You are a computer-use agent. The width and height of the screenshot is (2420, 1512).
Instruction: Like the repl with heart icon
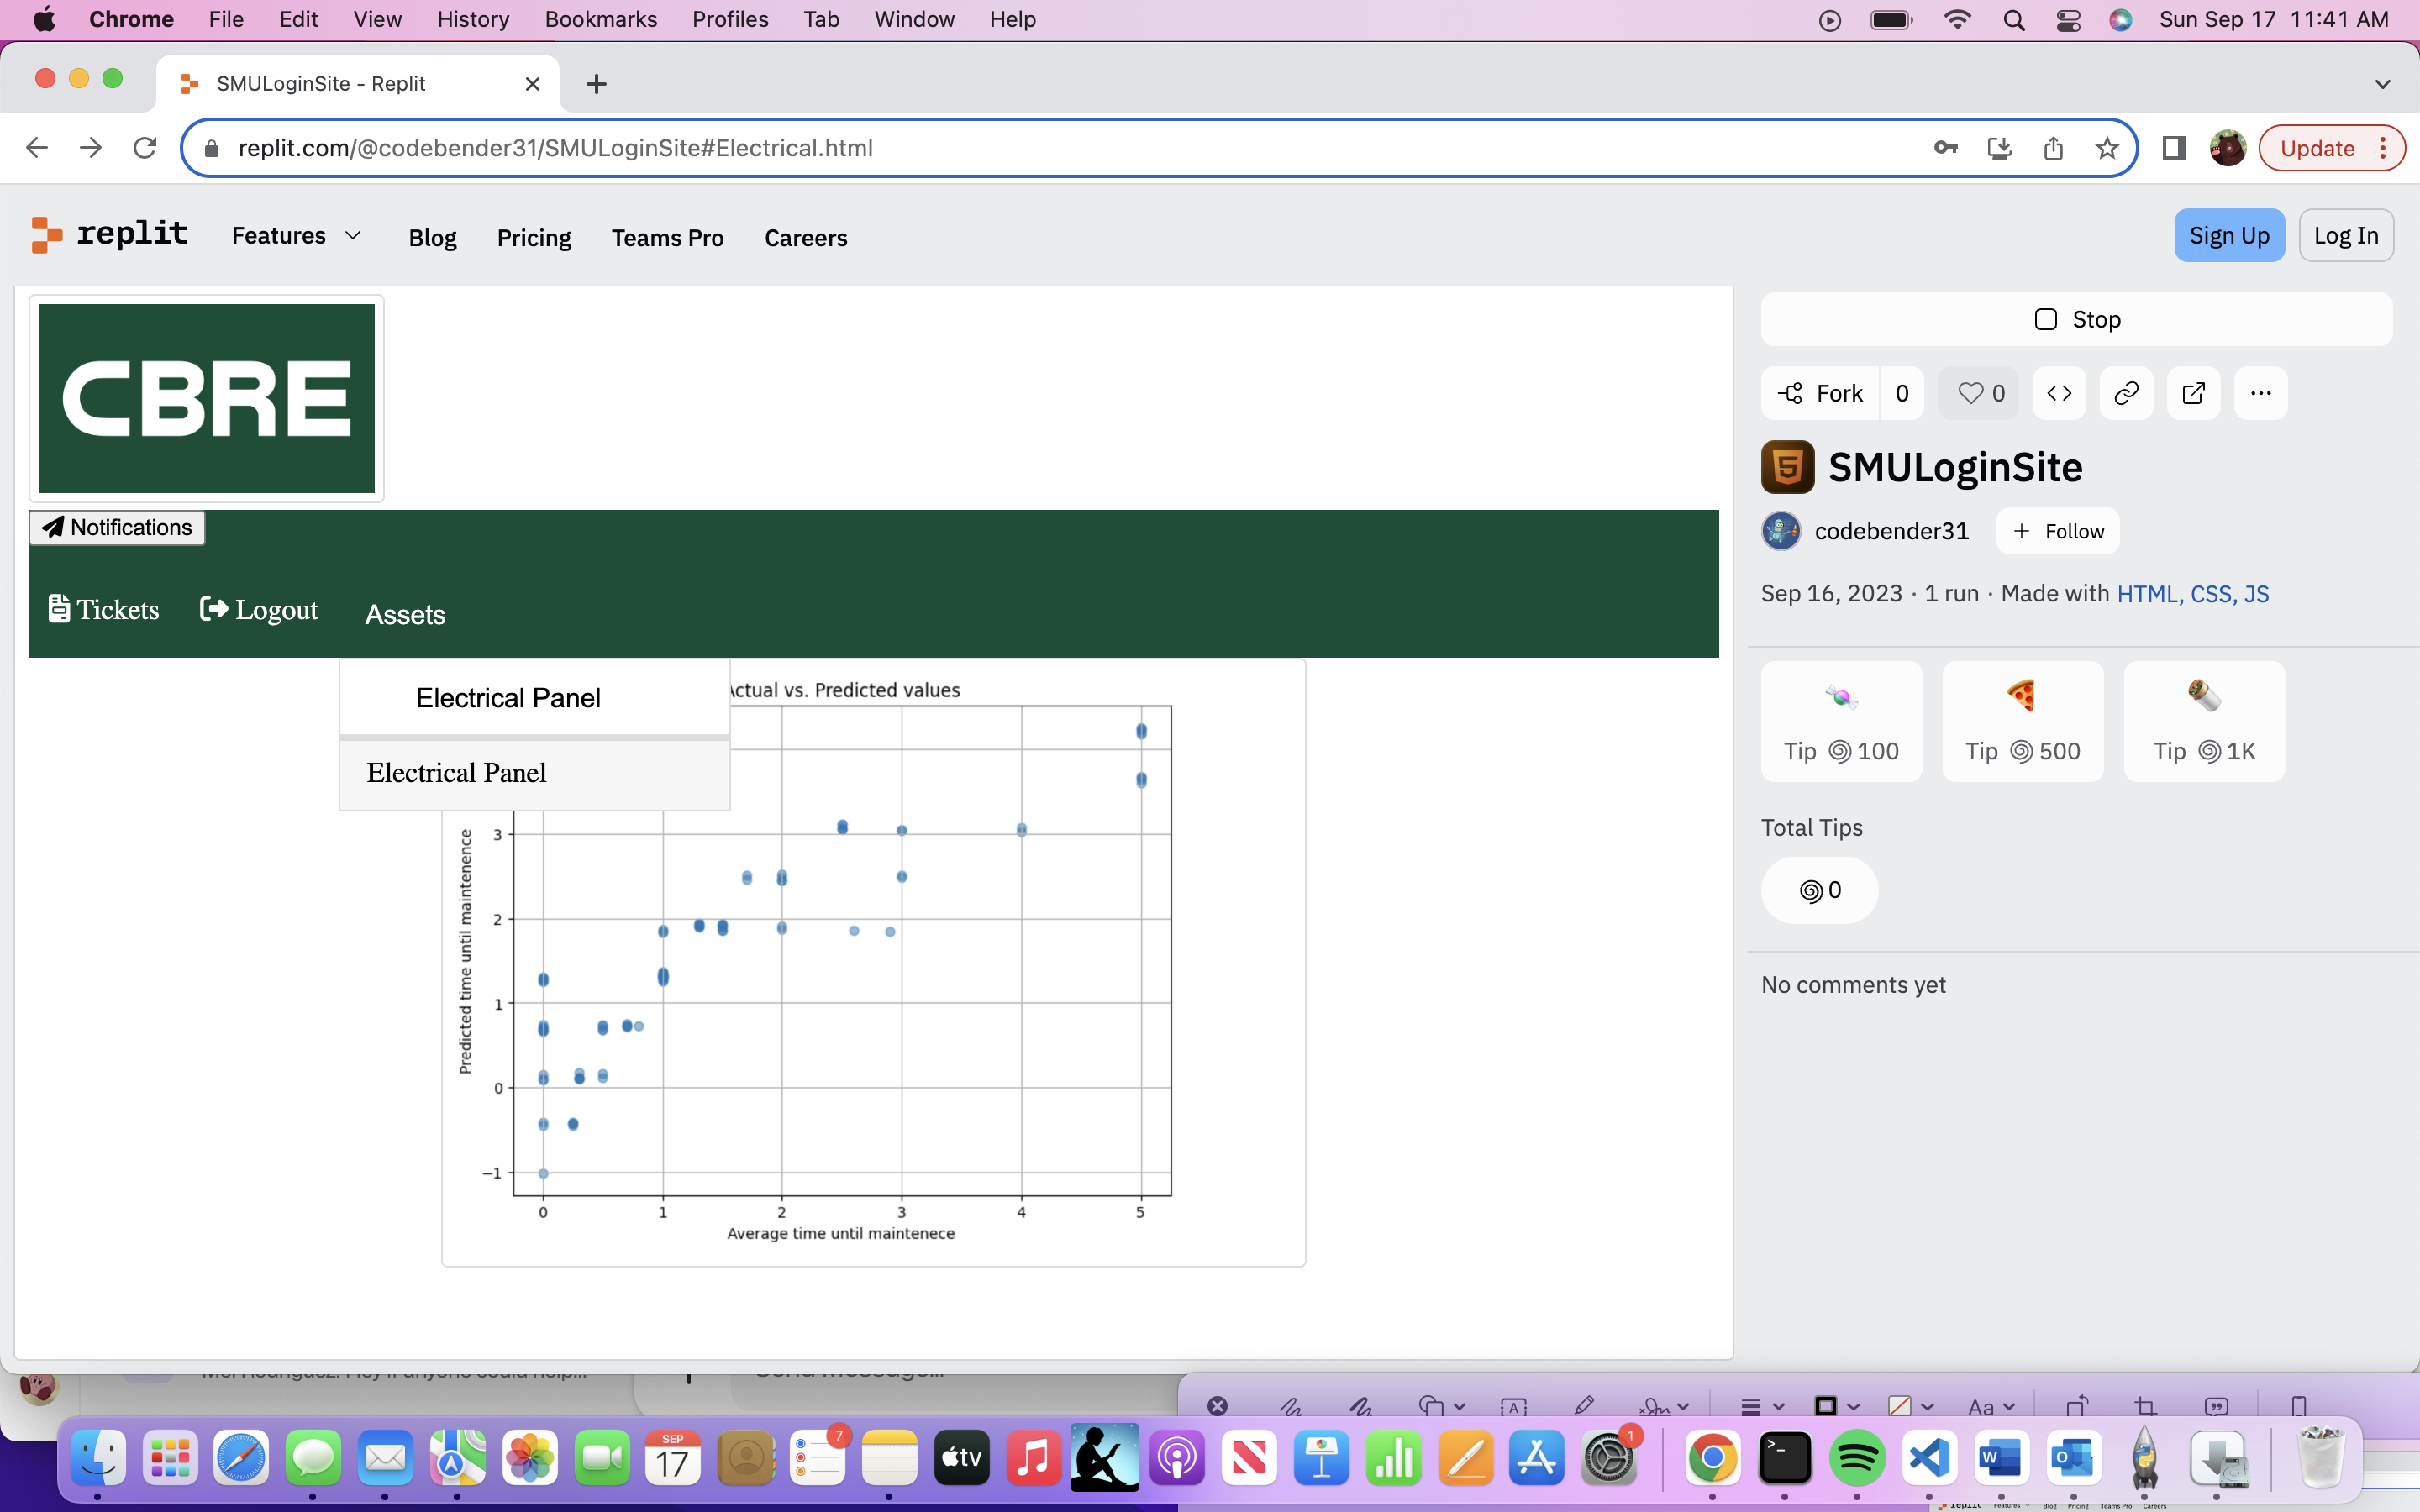[x=1979, y=393]
